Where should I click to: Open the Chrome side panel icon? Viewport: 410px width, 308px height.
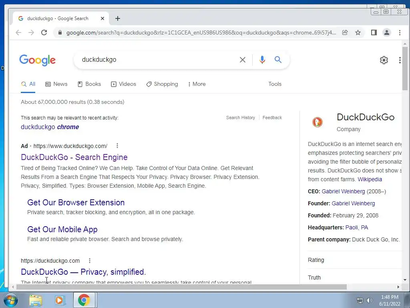374,32
